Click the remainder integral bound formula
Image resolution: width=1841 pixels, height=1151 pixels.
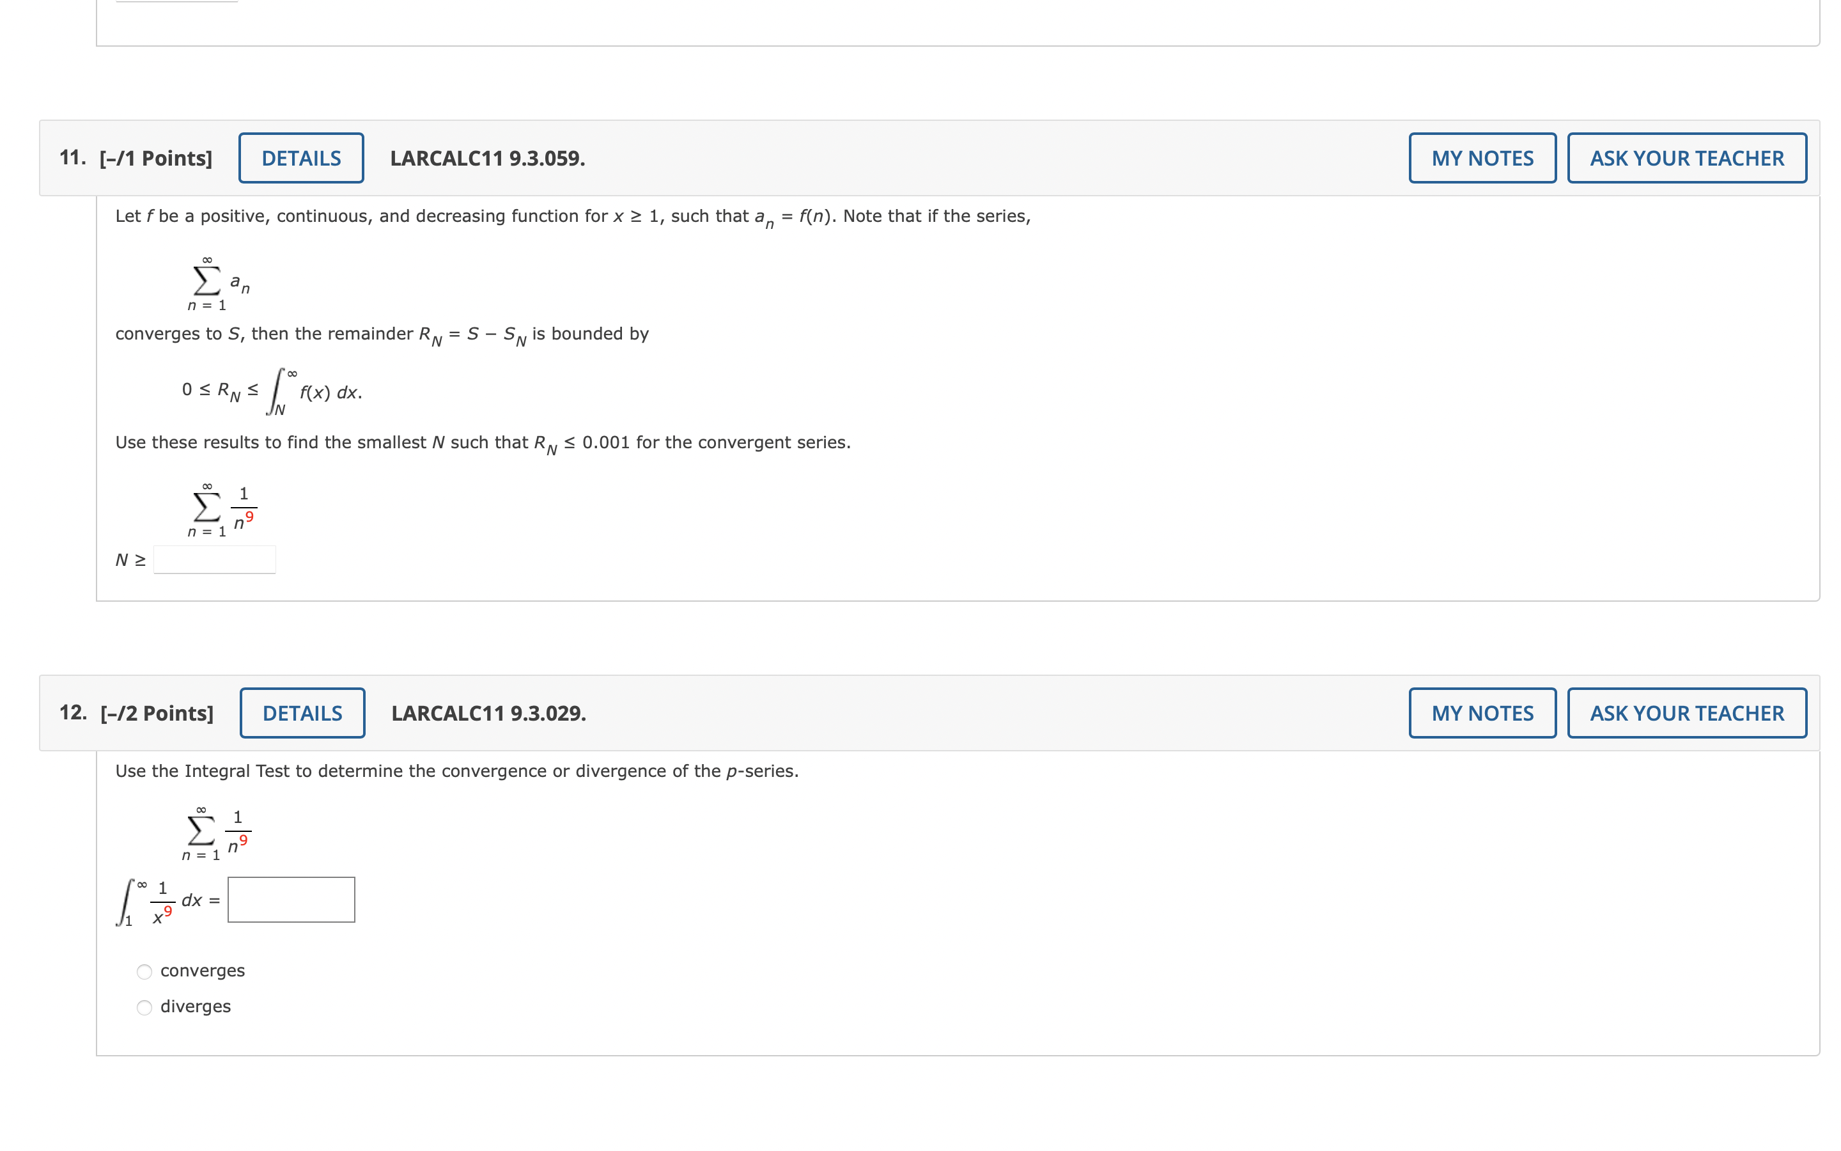(272, 391)
